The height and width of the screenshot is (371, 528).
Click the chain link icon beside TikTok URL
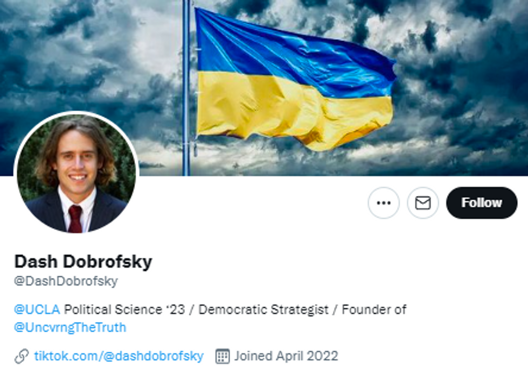[22, 356]
